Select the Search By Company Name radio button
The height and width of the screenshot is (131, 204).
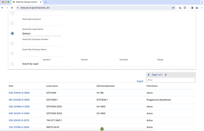(12, 54)
